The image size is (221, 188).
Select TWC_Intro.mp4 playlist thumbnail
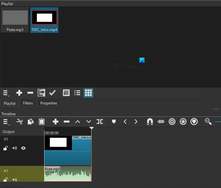44,20
